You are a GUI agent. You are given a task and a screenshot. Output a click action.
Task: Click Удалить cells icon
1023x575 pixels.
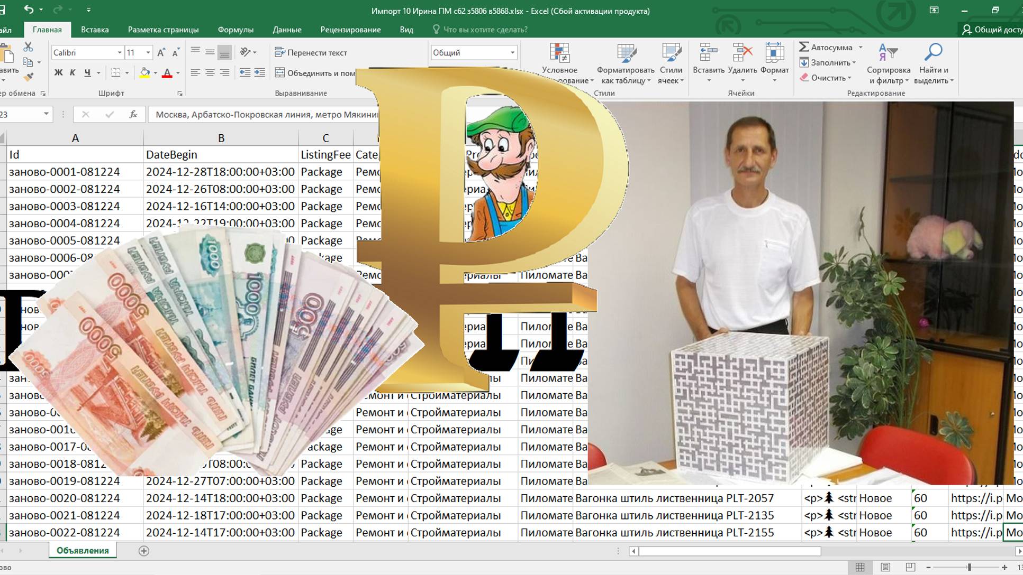tap(743, 53)
